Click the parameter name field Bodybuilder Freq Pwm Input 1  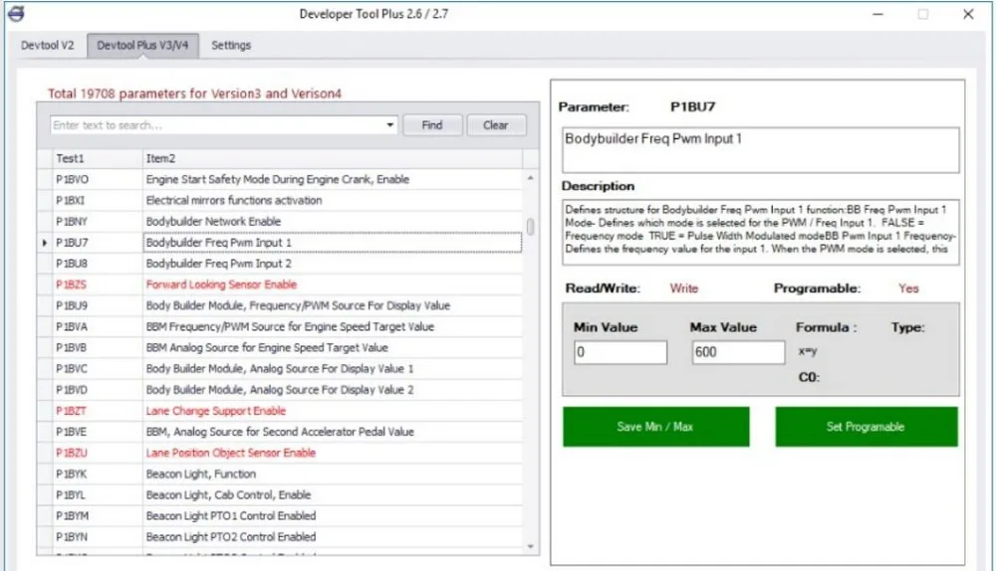pos(760,150)
